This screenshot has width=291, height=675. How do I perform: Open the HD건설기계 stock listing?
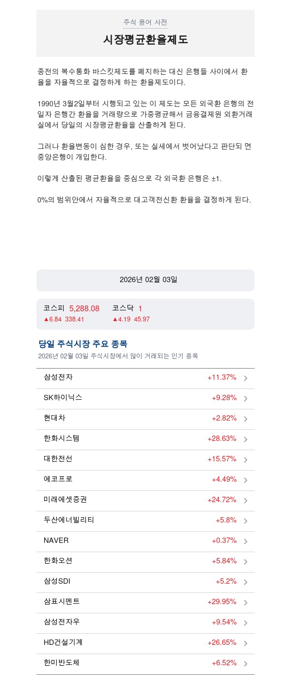click(63, 642)
